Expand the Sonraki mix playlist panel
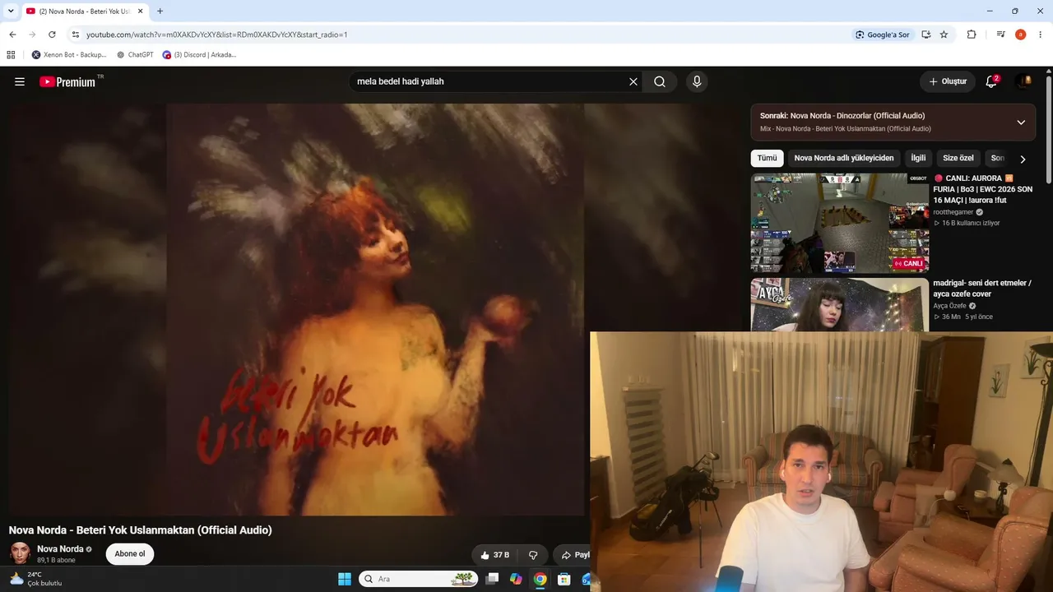The height and width of the screenshot is (592, 1053). (x=1021, y=123)
